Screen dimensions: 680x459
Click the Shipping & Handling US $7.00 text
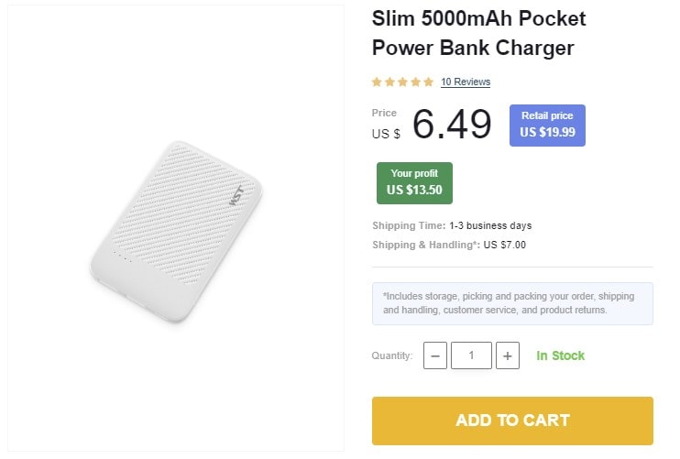point(449,245)
